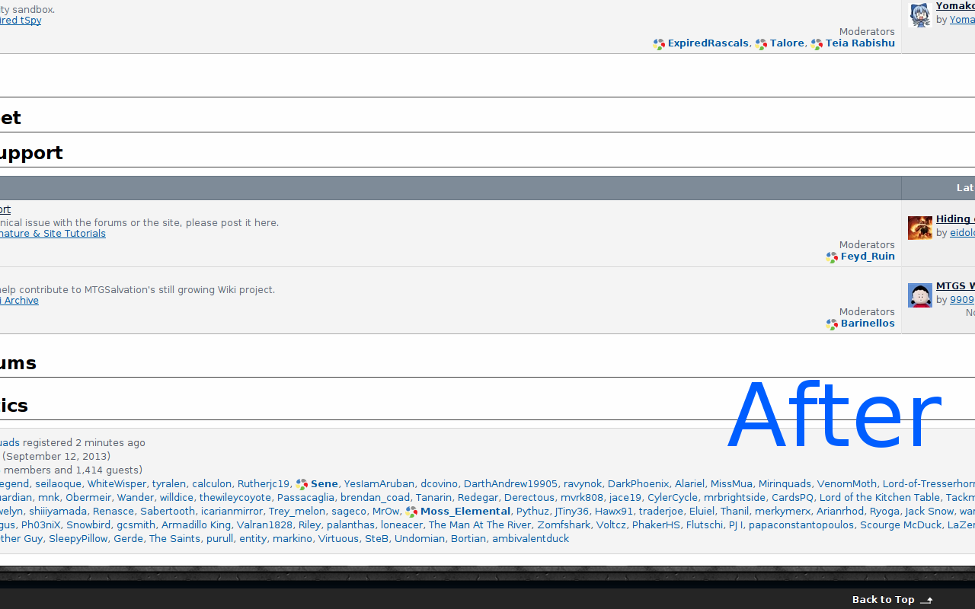Open moderator Teia Rabishu profile
This screenshot has height=609, width=975.
pyautogui.click(x=860, y=43)
